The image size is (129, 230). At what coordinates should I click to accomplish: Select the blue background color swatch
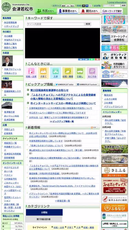click(87, 6)
